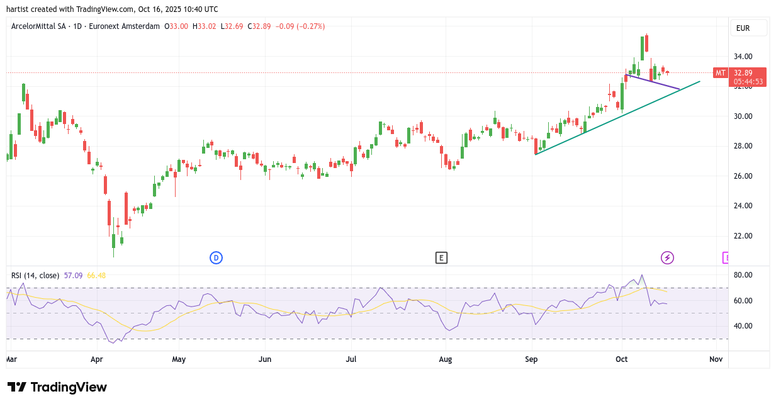The width and height of the screenshot is (776, 406).
Task: Click the yellow RSI average value 66.48
Action: pyautogui.click(x=96, y=275)
